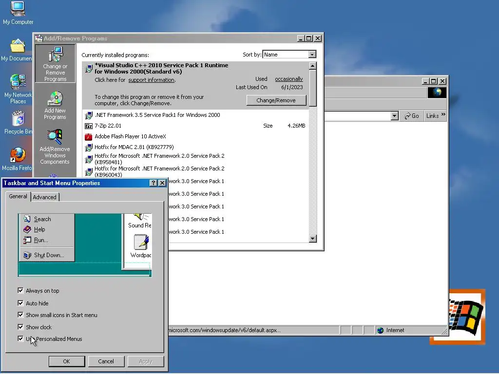499x374 pixels.
Task: Click the program list scroll down arrow
Action: [x=313, y=239]
